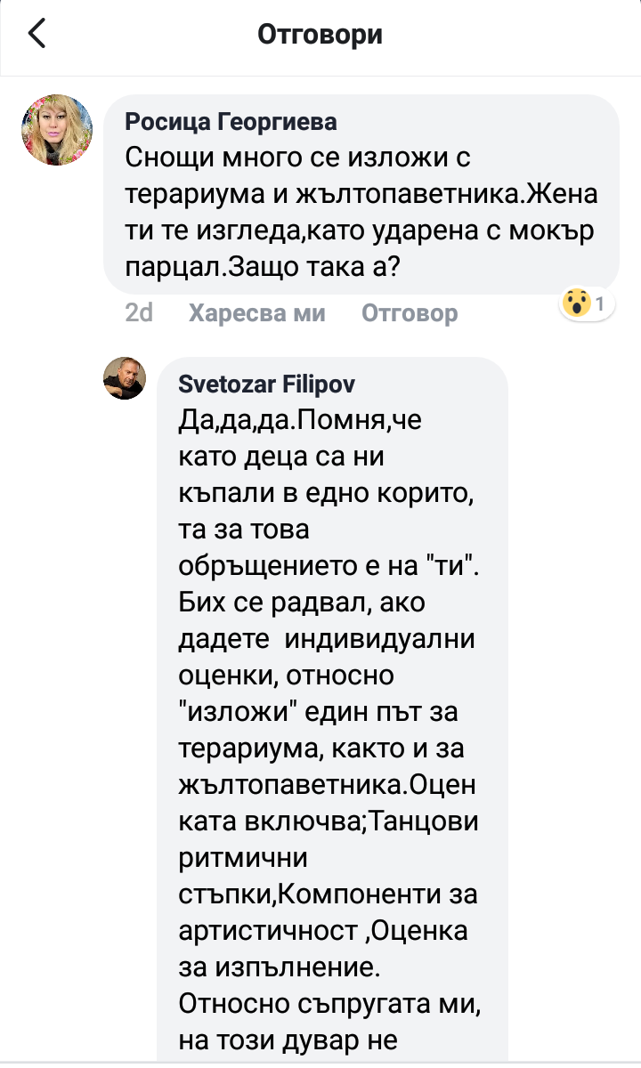Tap the Svetozar Filipov name link

tap(268, 385)
